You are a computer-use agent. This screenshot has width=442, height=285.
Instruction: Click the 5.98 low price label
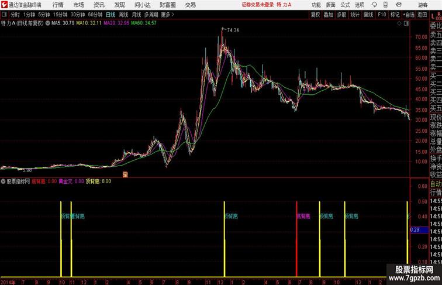[x=27, y=170]
